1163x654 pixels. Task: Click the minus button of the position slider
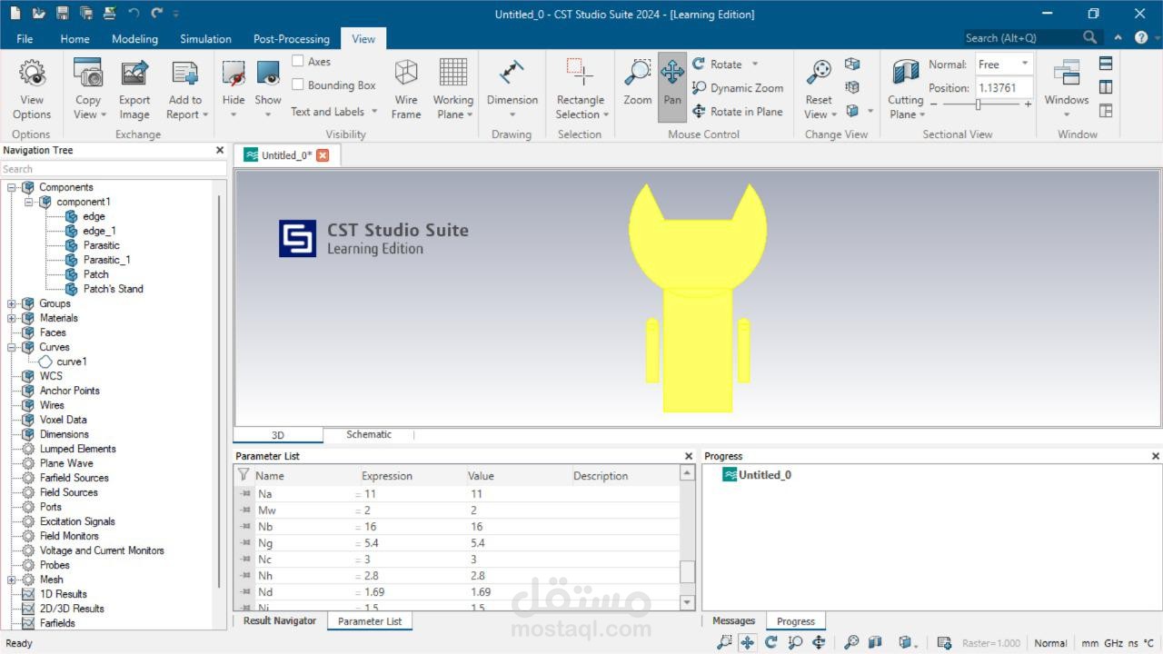tap(933, 104)
